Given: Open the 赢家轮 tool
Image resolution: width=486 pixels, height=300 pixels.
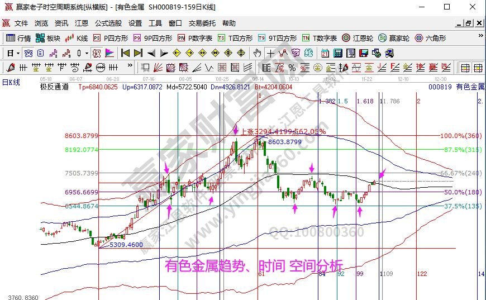Looking at the screenshot, I should tap(394, 39).
